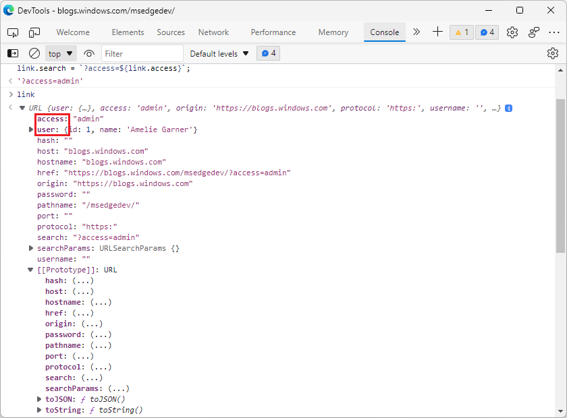Open issues badge beside Default levels
Screen dimensions: 567x418
269,53
